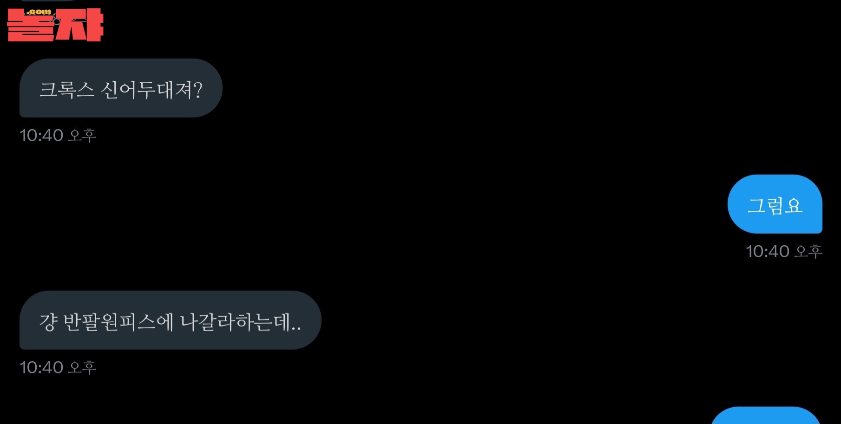Click the 오후 label beside right-side timestamp

(808, 251)
